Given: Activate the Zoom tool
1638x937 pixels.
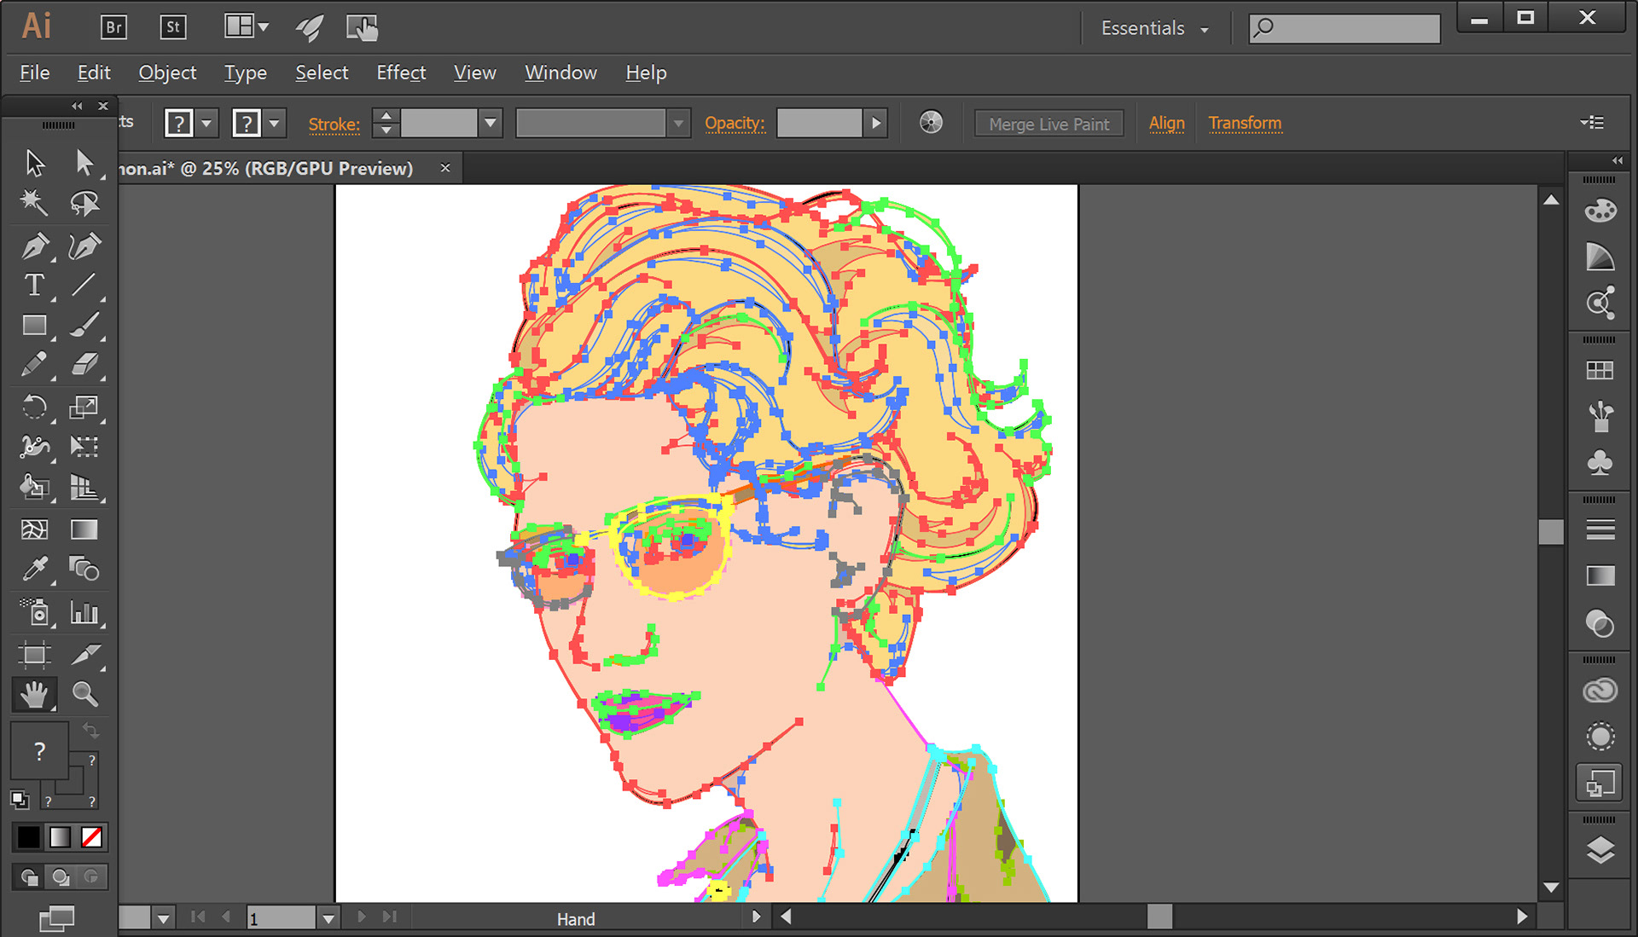Looking at the screenshot, I should coord(84,695).
